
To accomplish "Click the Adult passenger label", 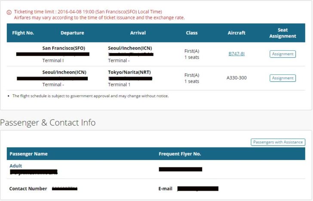I will [x=15, y=166].
